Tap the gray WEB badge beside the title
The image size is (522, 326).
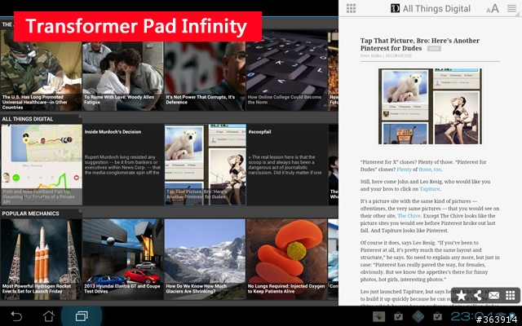tap(434, 49)
